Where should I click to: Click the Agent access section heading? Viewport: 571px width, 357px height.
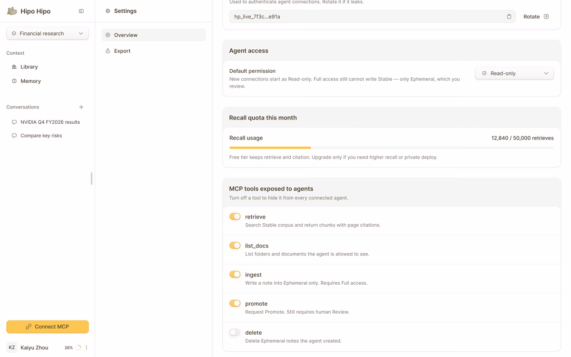click(x=249, y=50)
